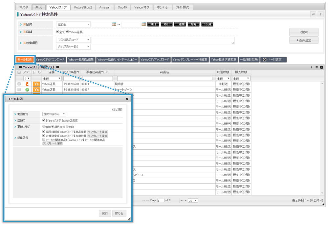Switch to the ポンパレ tab

point(163,7)
